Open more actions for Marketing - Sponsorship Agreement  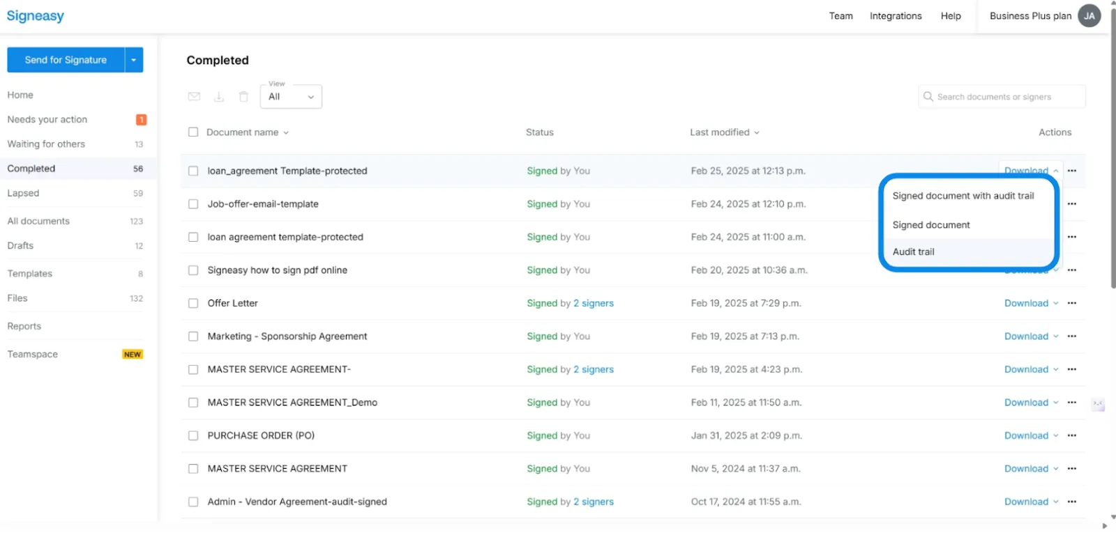coord(1072,336)
